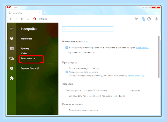
Task: Click the 'Настройки' sidebar title
Action: click(x=29, y=29)
